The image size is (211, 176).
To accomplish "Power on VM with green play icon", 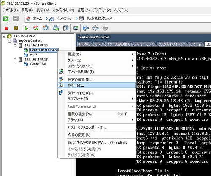I will pos(26,28).
